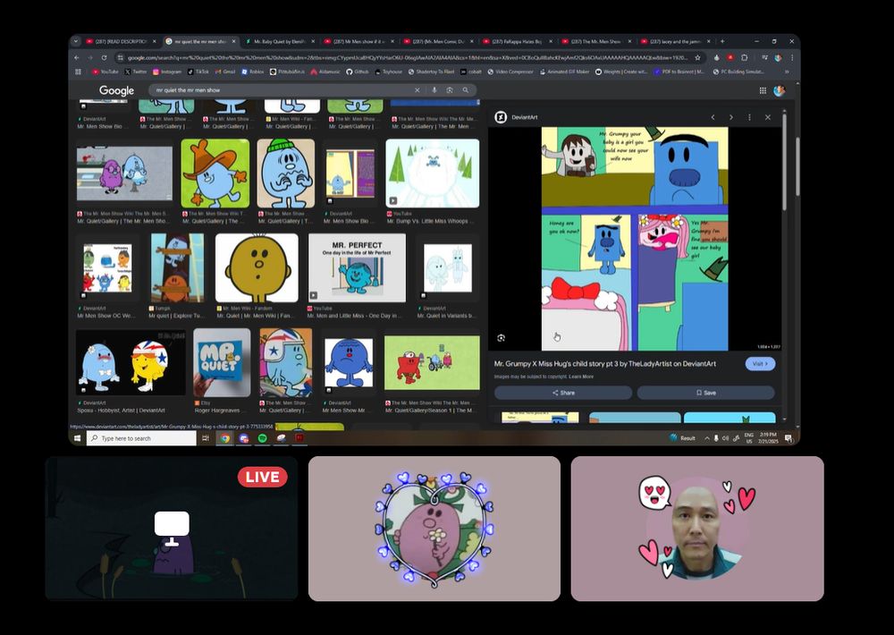Click the Save button in the preview panel

click(x=706, y=394)
